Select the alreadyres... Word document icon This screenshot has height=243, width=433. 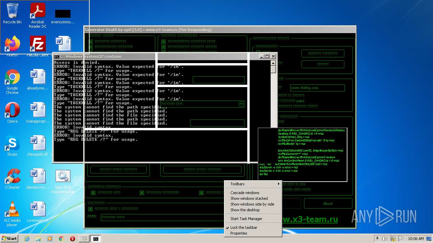38,80
